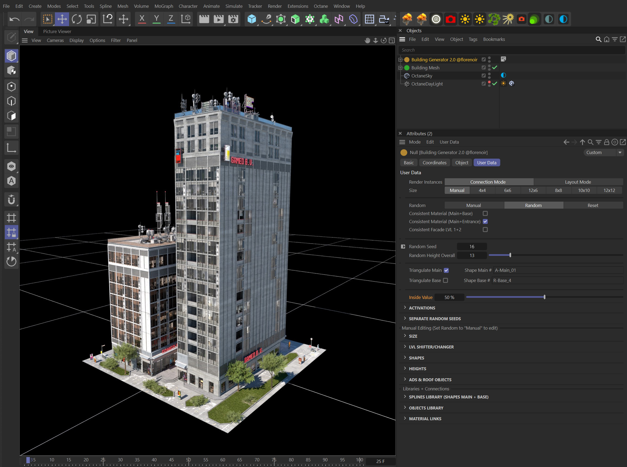Switch to Points mode
627x467 pixels.
(12, 87)
